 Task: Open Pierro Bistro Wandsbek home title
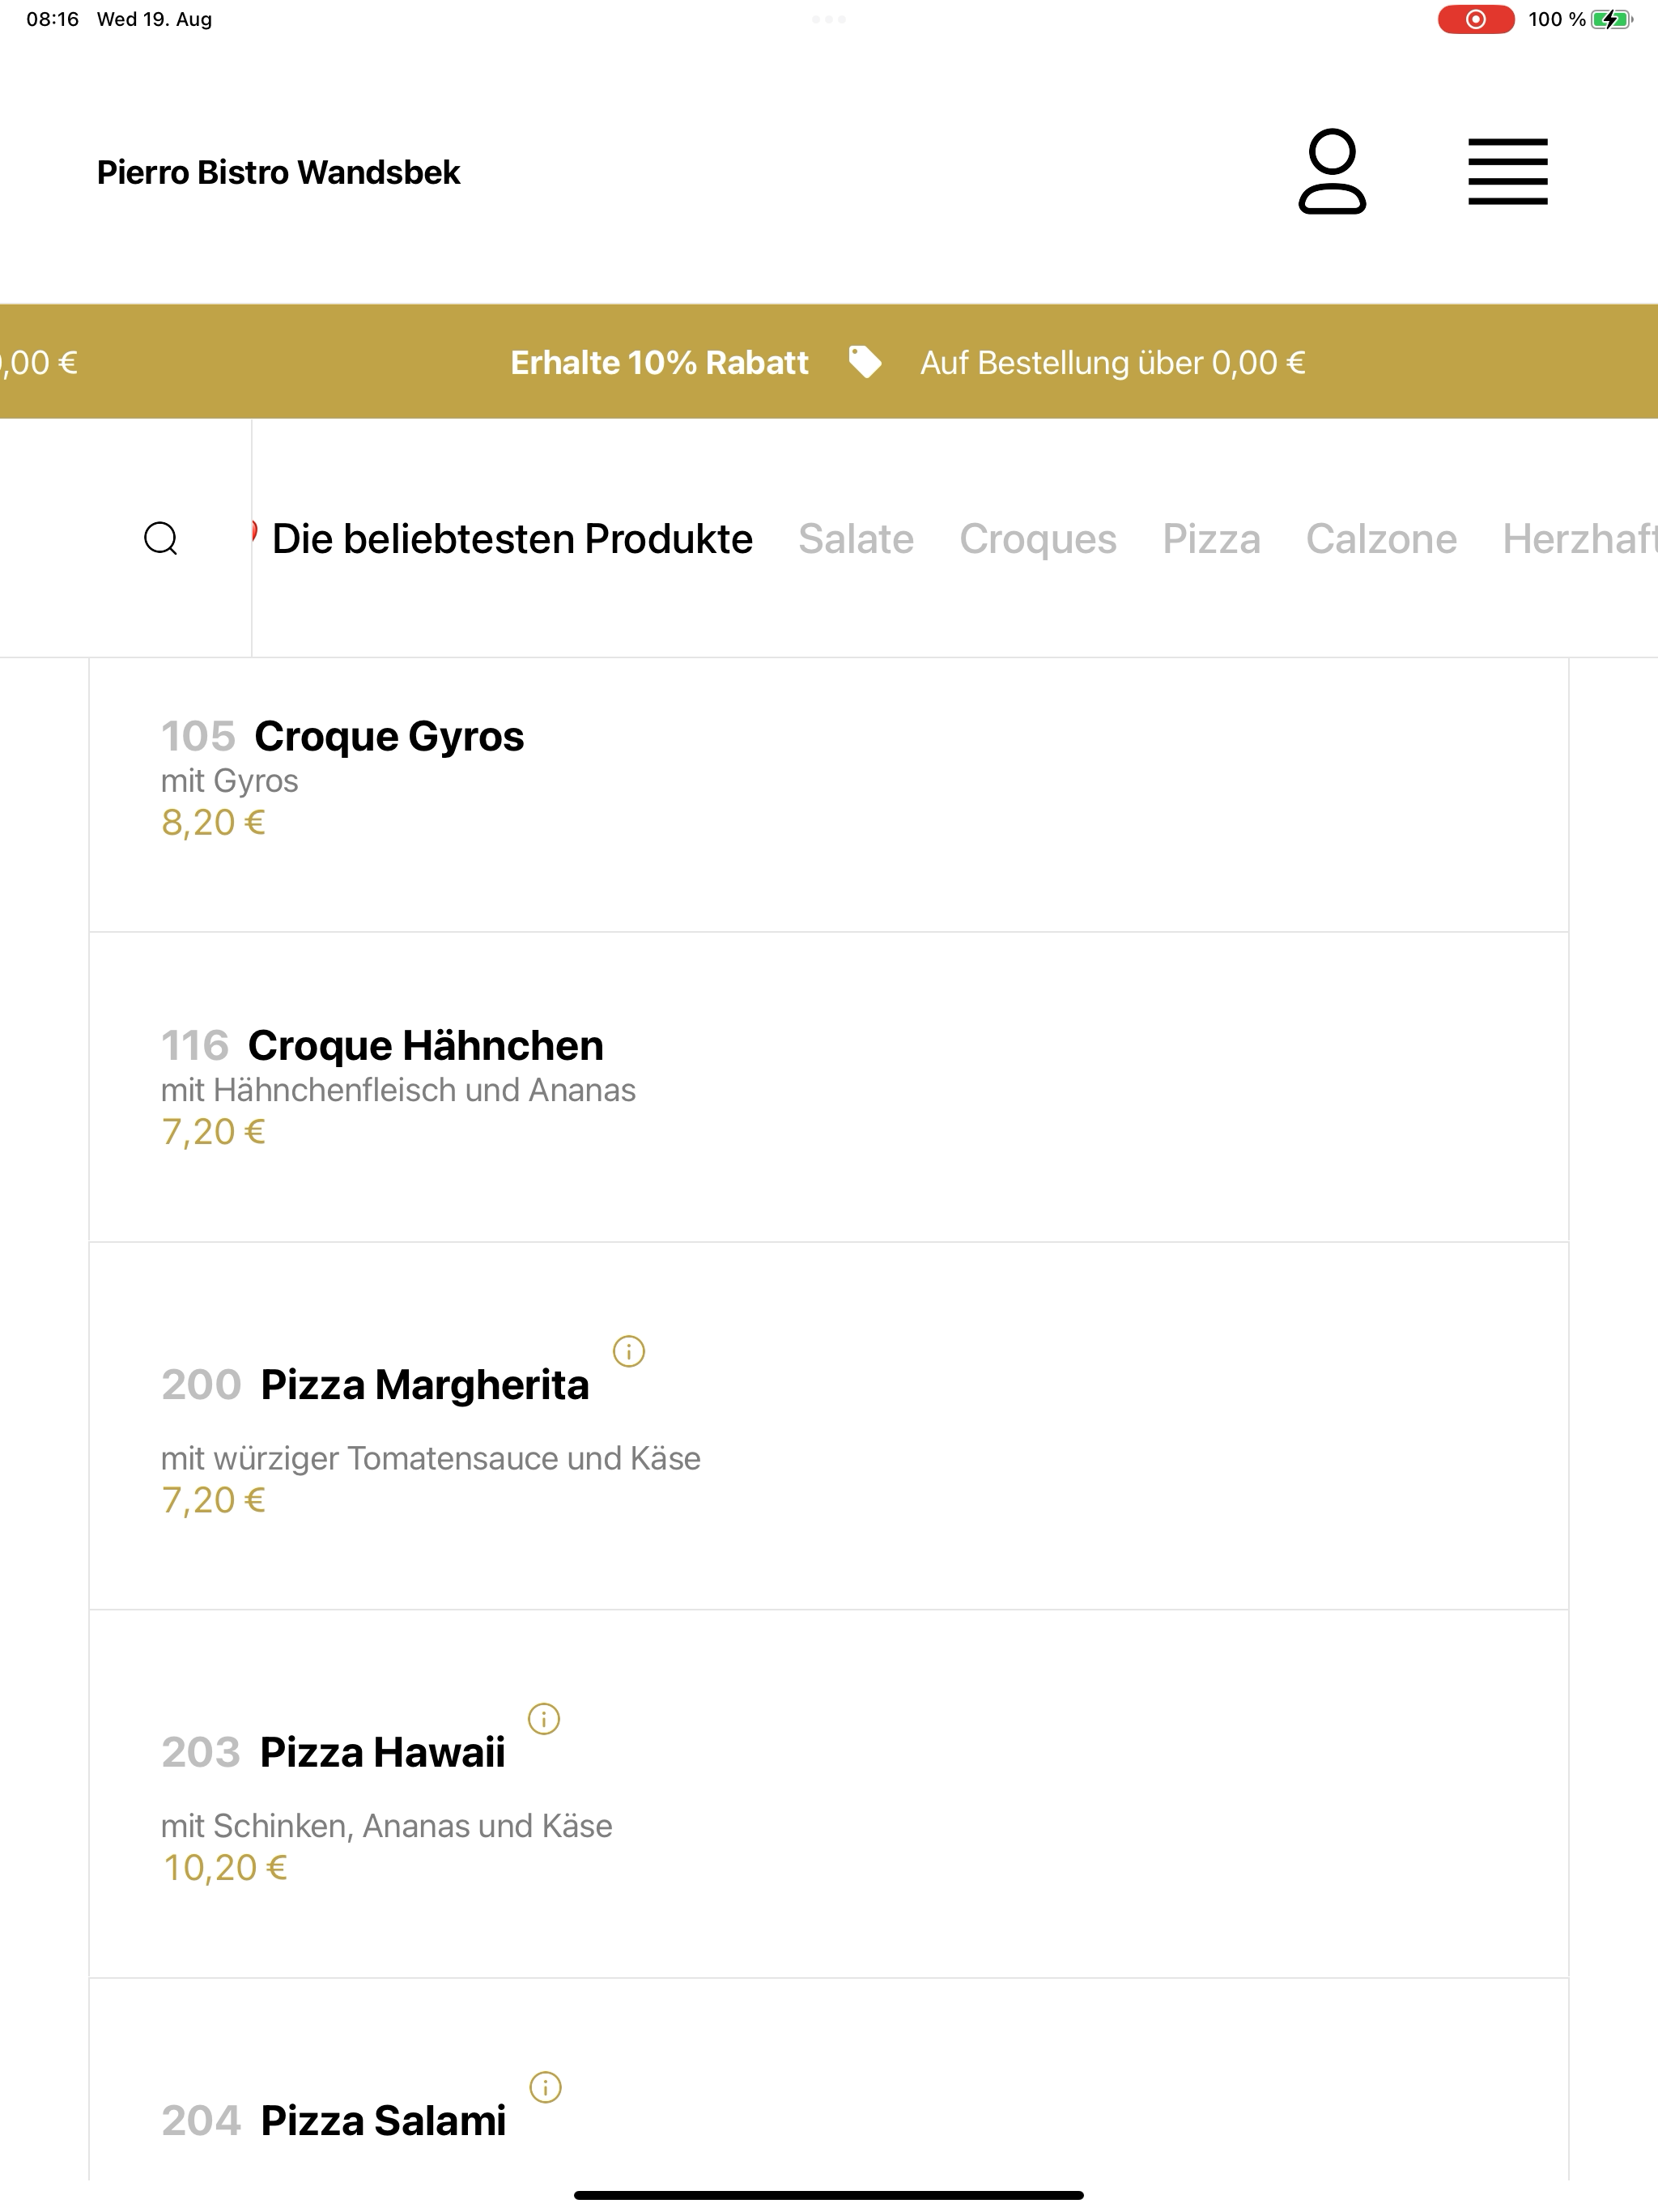pyautogui.click(x=278, y=172)
